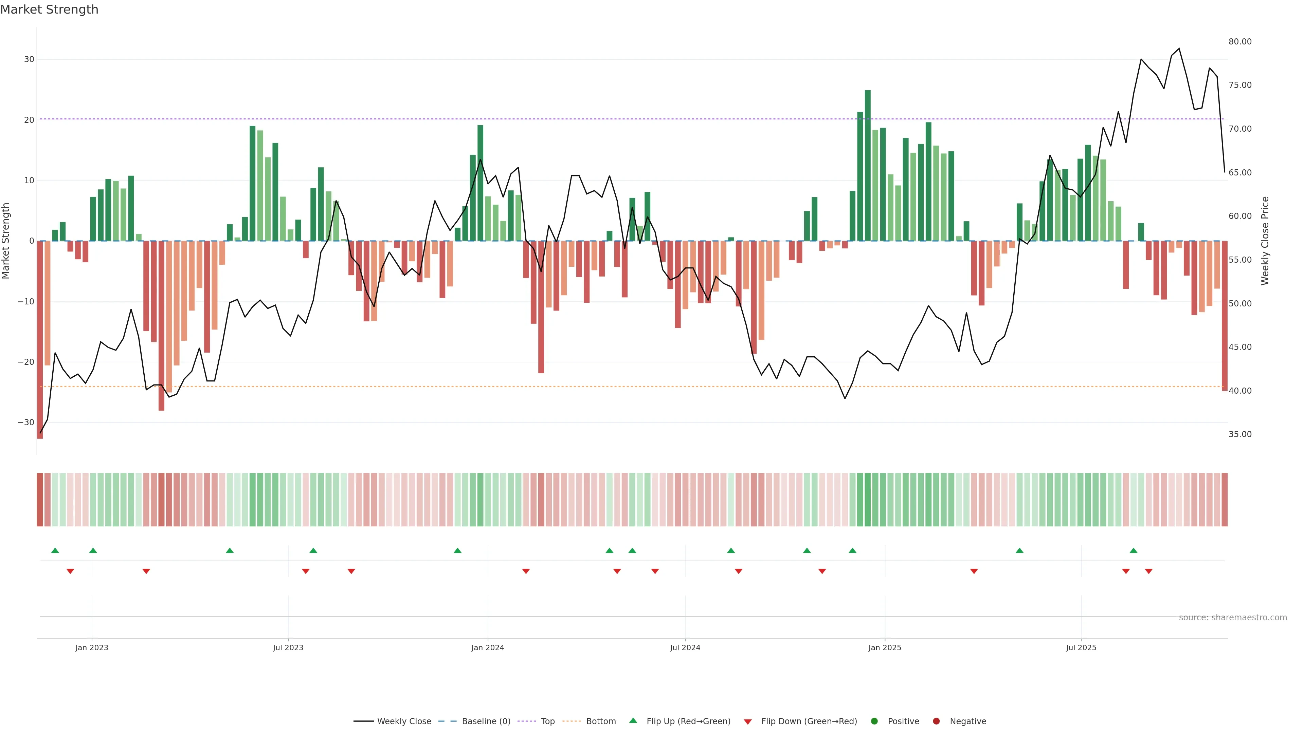Click the Jul 2025 x-axis label
Viewport: 1304px width, 733px height.
point(1081,647)
